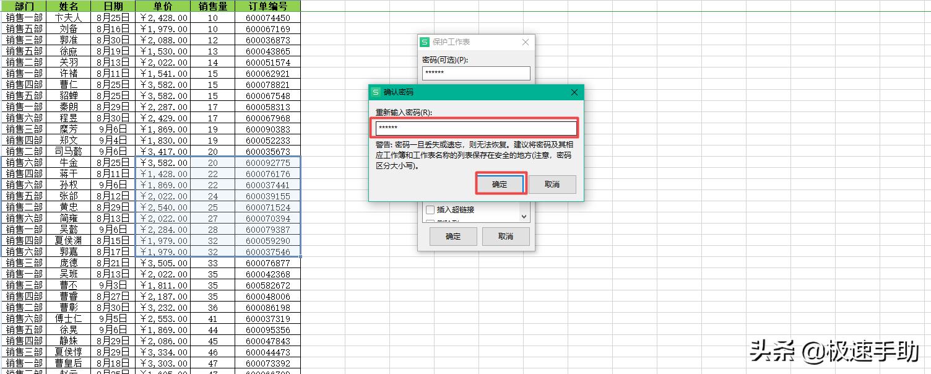Screen dimensions: 931x374
Task: Click the WPS logo on 确认密码 dialog
Action: [375, 92]
